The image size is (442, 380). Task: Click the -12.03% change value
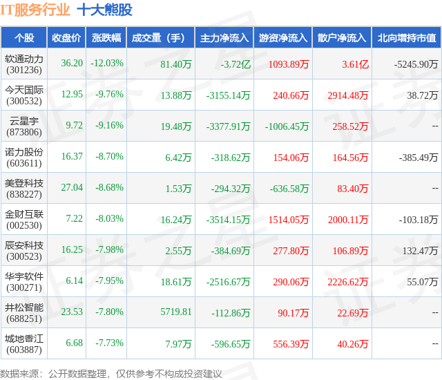coord(107,63)
